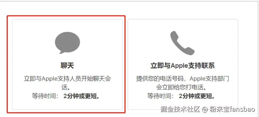Viewport: 259px width, 117px height.
Task: Click the word Apple in chat description
Action: [50, 79]
